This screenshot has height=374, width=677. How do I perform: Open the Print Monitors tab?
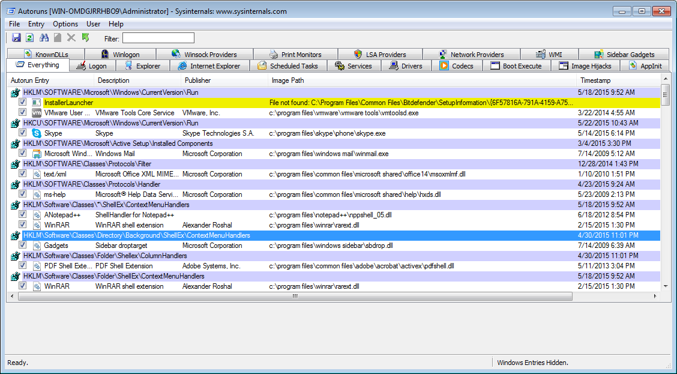click(296, 55)
